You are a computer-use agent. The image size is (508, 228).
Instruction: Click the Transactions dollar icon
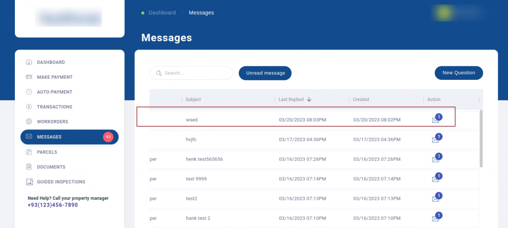[x=29, y=107]
